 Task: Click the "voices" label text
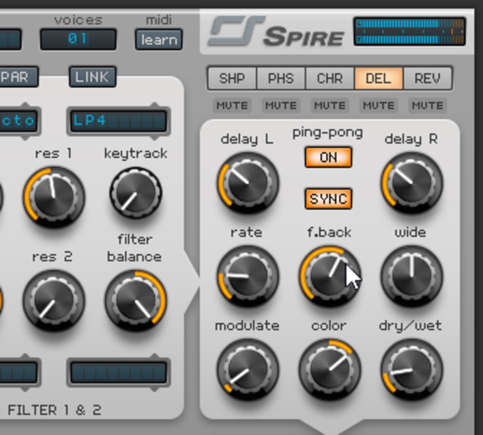[x=78, y=20]
